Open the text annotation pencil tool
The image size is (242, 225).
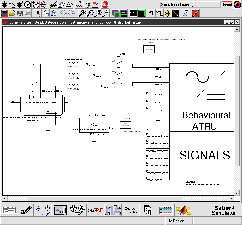[26, 210]
